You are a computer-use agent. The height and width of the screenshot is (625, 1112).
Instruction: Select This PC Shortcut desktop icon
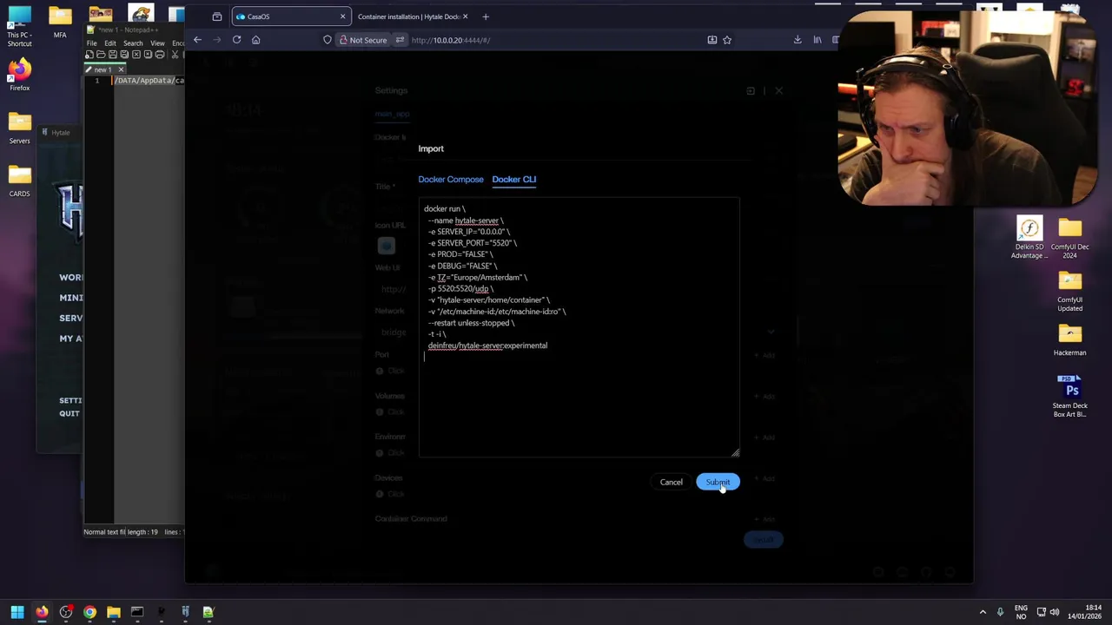[19, 28]
